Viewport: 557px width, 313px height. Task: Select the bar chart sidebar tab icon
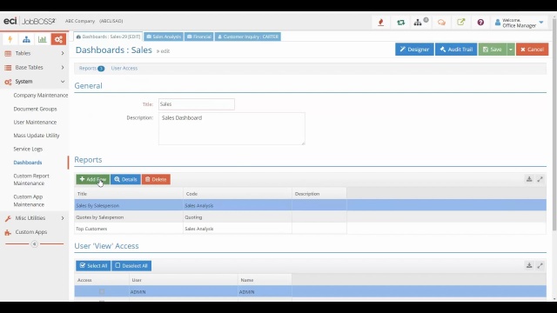pyautogui.click(x=43, y=39)
